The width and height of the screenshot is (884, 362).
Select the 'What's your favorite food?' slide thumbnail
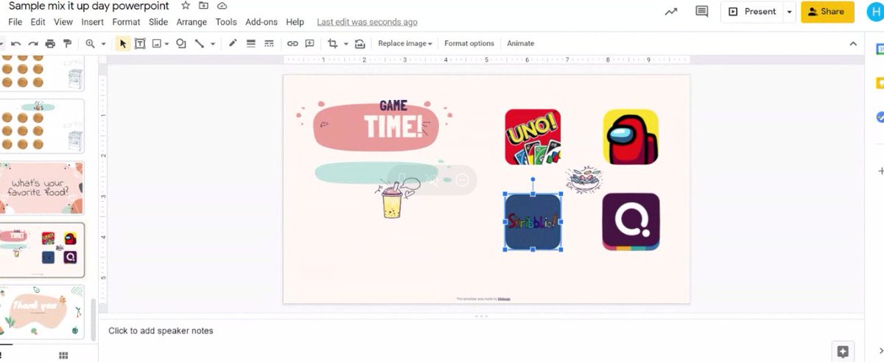point(43,188)
